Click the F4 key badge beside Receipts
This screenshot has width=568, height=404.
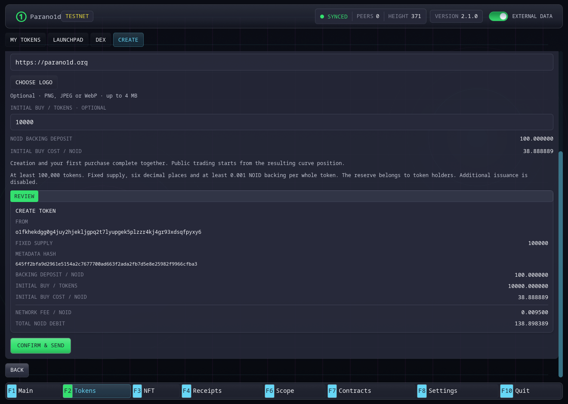click(x=186, y=391)
